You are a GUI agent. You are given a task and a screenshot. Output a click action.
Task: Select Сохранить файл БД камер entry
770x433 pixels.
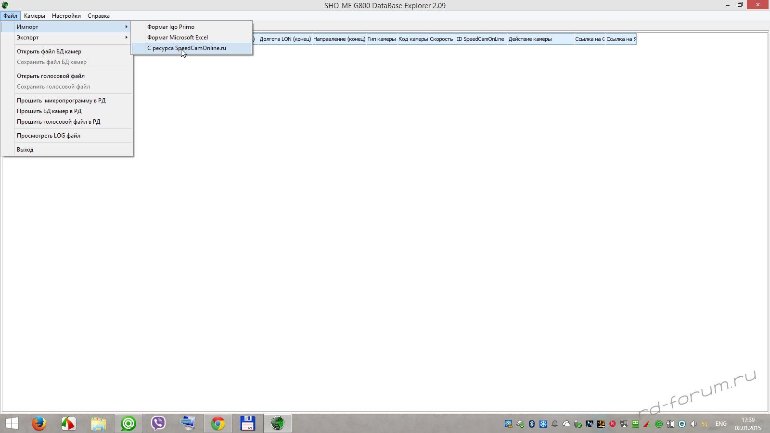pyautogui.click(x=66, y=62)
